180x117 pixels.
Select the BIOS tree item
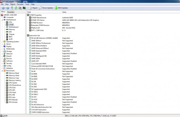pyautogui.click(x=9, y=37)
